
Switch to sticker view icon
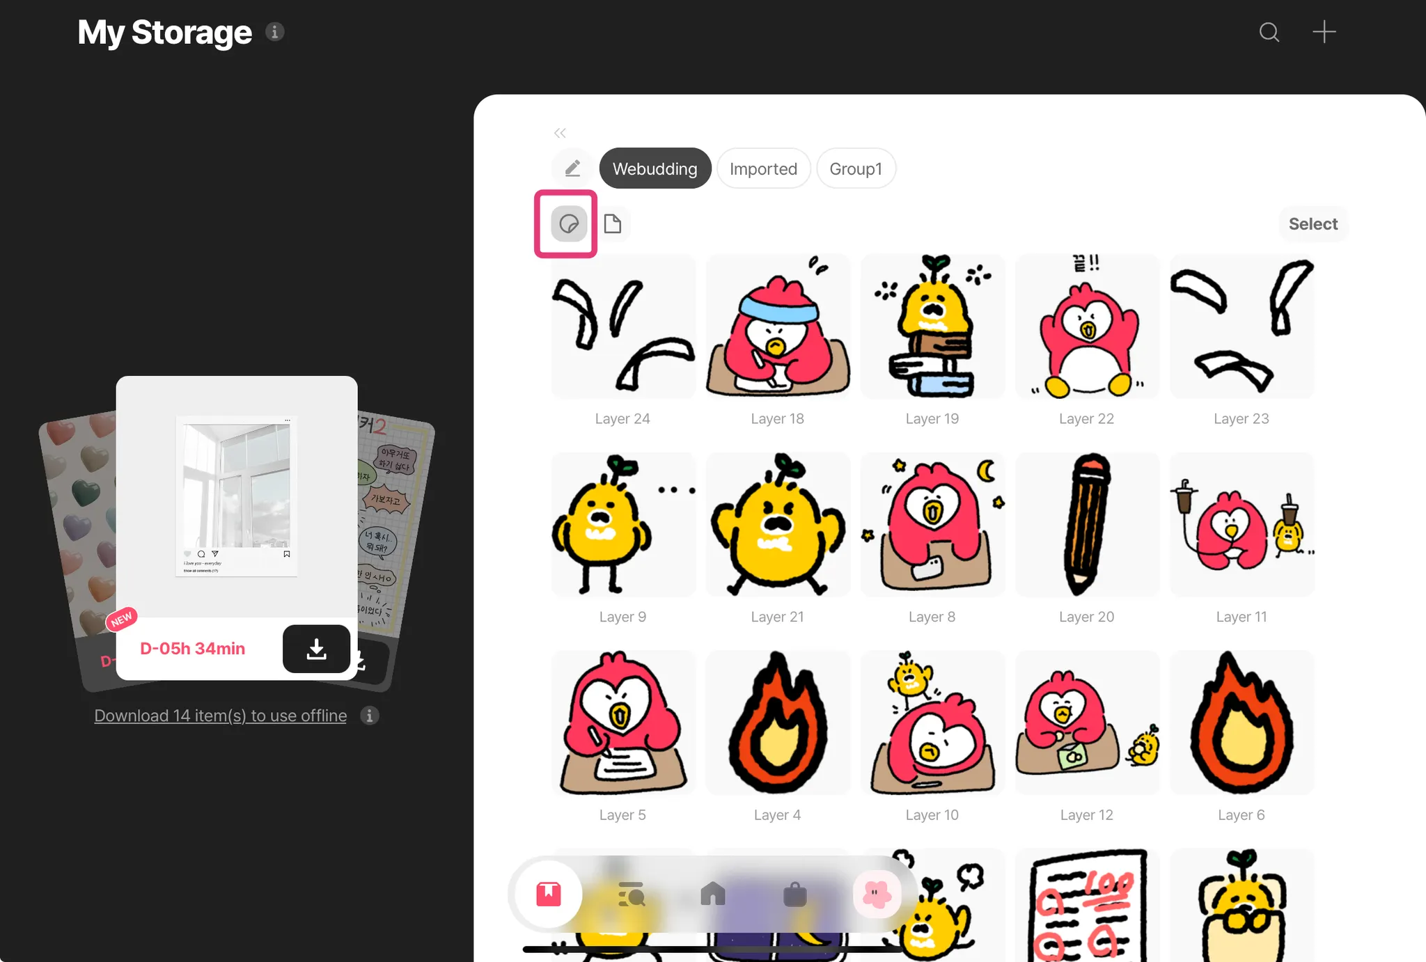pos(569,224)
